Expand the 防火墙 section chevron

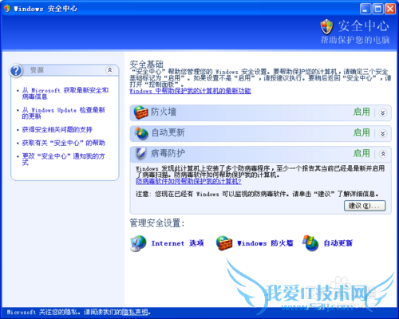[383, 112]
